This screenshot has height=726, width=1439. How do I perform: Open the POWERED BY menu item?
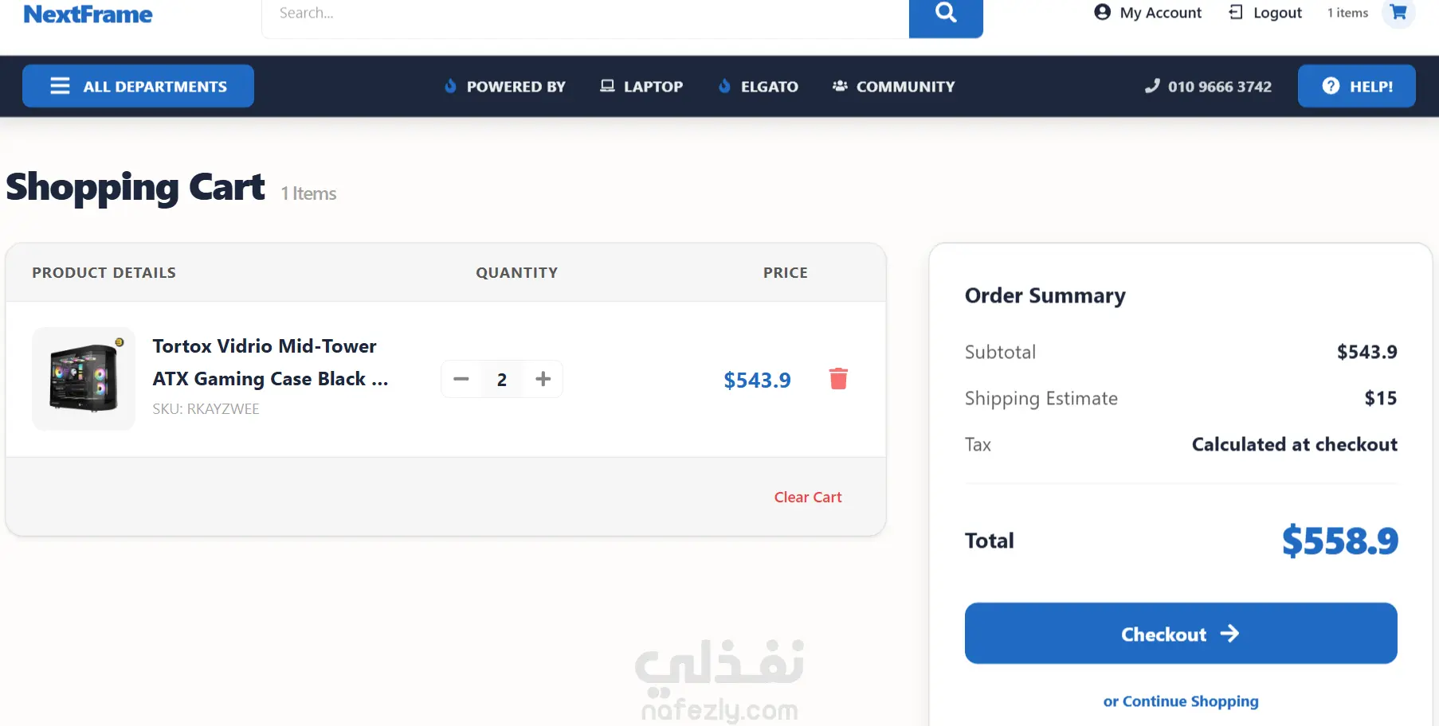coord(505,86)
